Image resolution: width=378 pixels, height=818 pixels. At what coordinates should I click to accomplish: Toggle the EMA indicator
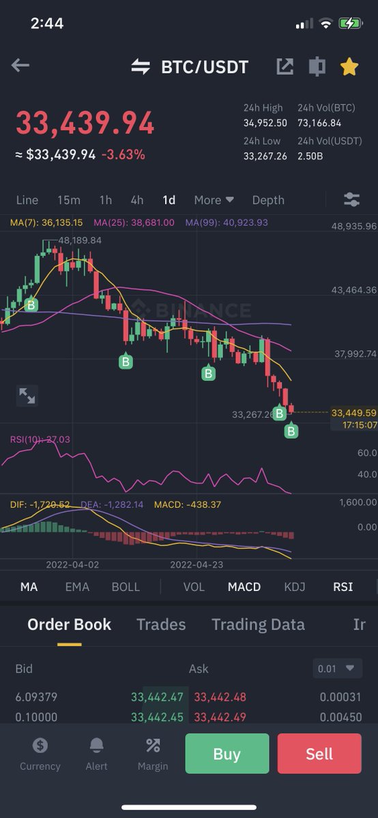(77, 587)
